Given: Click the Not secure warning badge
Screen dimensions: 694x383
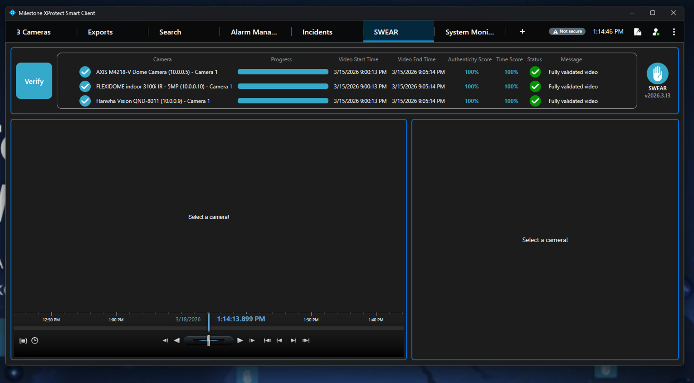Looking at the screenshot, I should click(x=567, y=32).
